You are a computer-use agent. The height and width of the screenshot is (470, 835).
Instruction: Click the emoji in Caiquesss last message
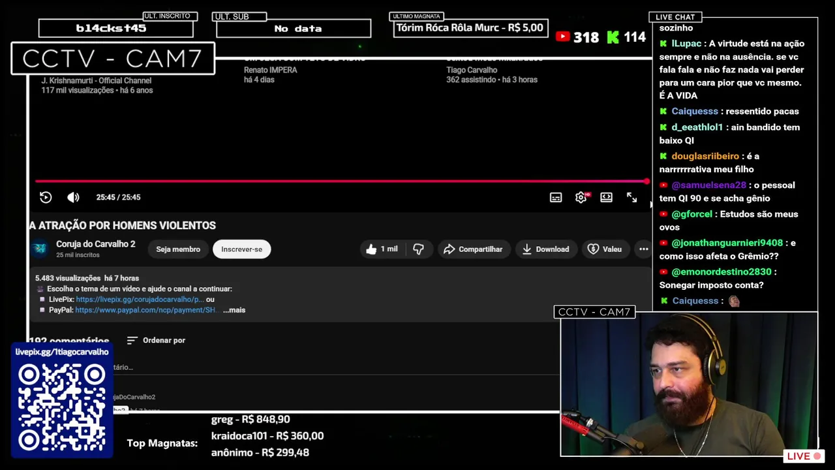point(734,301)
